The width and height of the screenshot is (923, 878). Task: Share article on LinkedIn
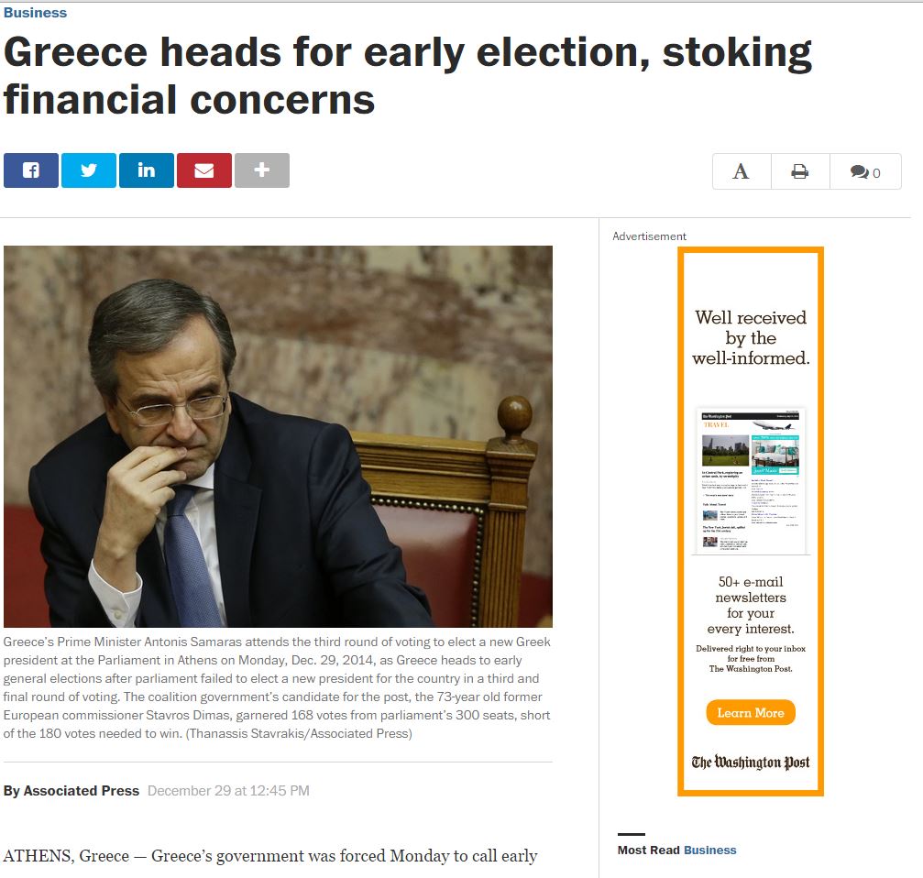[147, 170]
